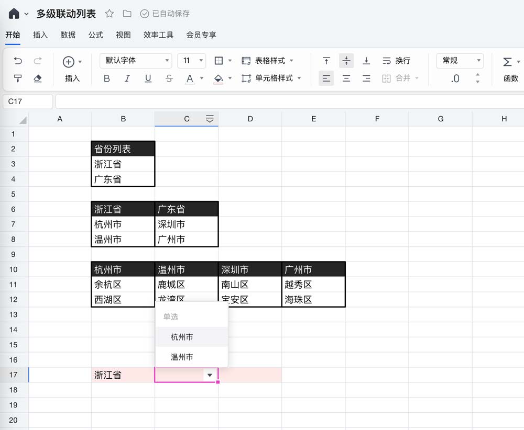
Task: Toggle italic formatting
Action: [x=127, y=77]
